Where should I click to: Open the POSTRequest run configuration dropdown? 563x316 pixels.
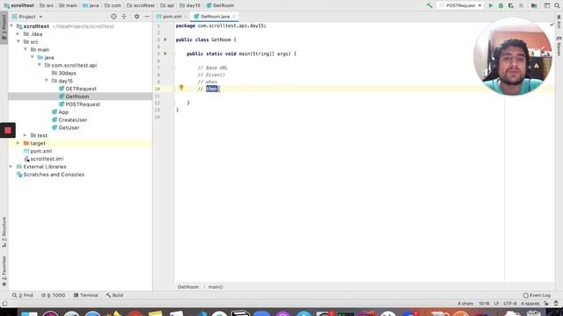tap(460, 5)
